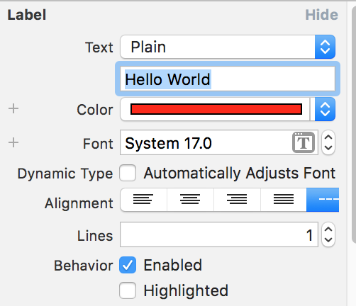Open the Text type dropdown showing Plain
This screenshot has width=356, height=306.
point(228,47)
